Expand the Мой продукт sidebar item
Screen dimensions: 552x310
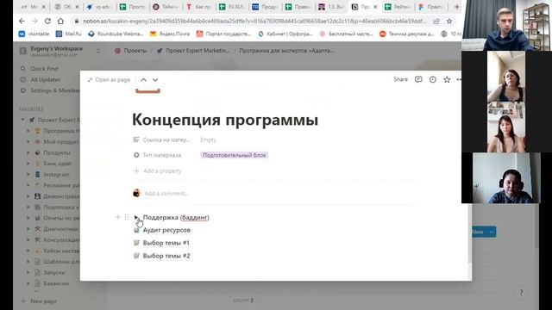[28, 141]
